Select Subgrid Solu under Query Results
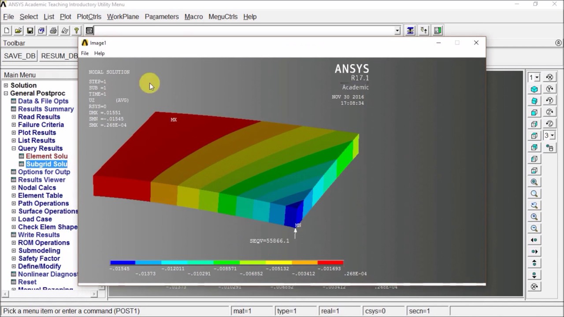564x317 pixels. (x=47, y=164)
